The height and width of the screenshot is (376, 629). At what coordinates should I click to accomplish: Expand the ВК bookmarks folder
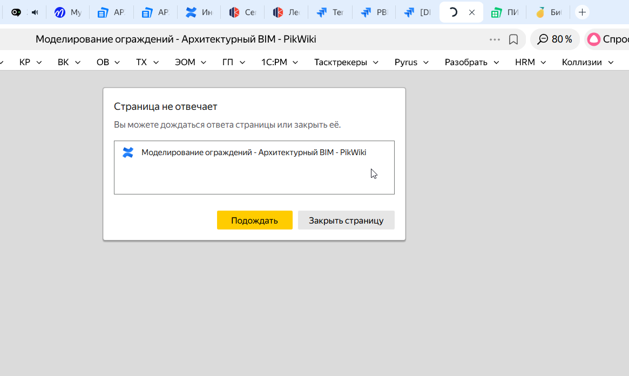coord(69,62)
